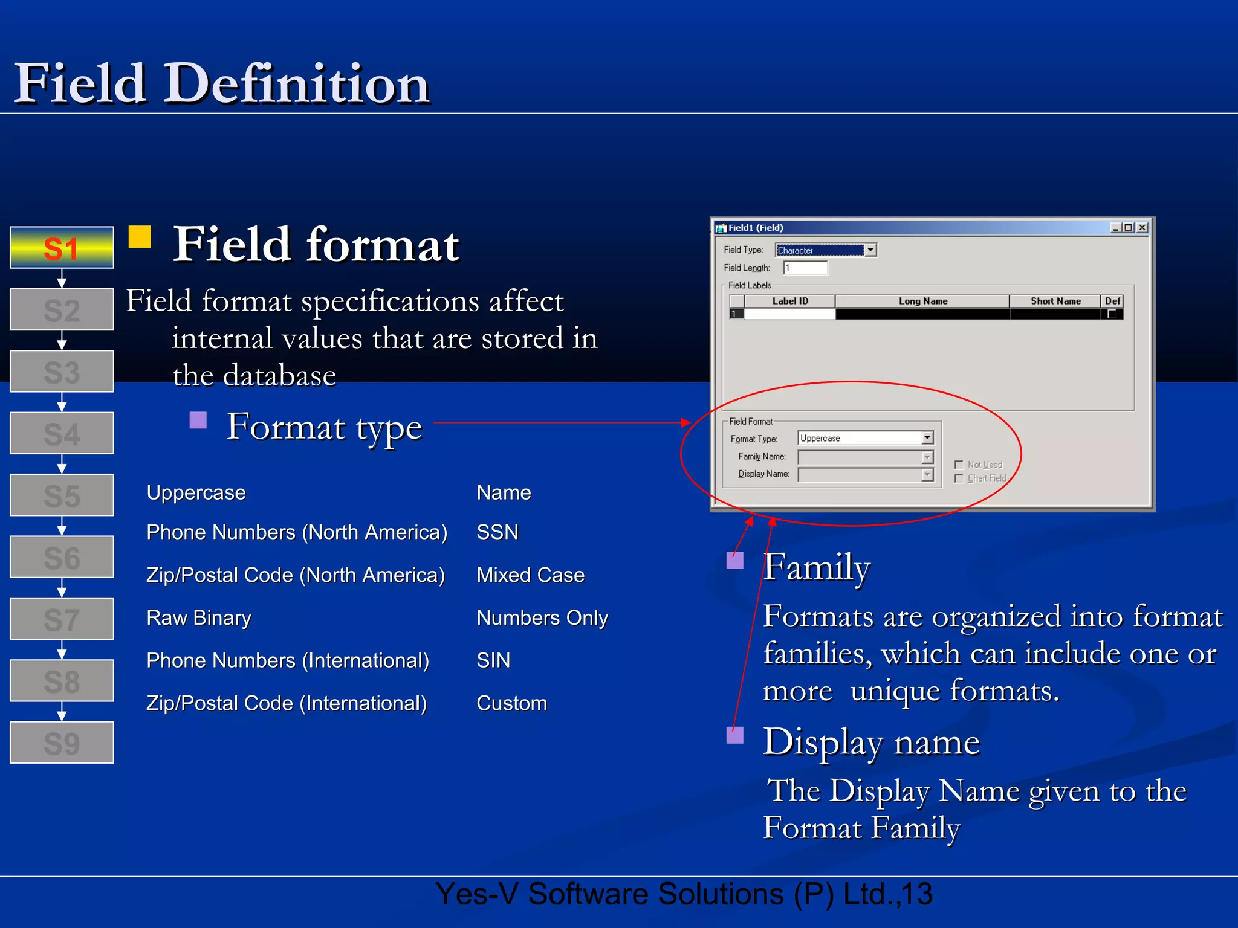The image size is (1238, 928).
Task: Click the 'Field format' heading
Action: click(x=316, y=245)
